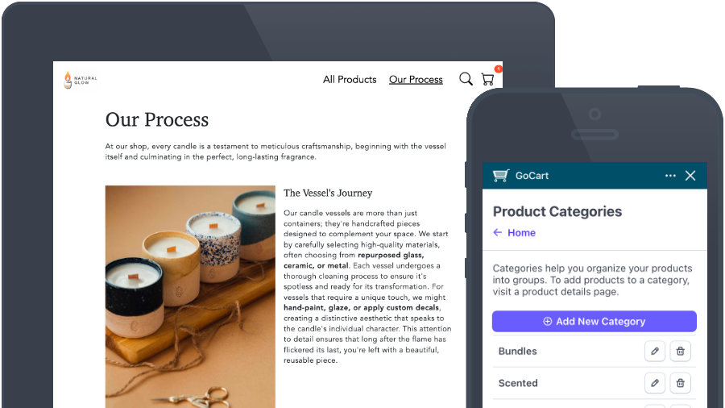
Task: Click the back arrow beside Home
Action: pyautogui.click(x=498, y=233)
